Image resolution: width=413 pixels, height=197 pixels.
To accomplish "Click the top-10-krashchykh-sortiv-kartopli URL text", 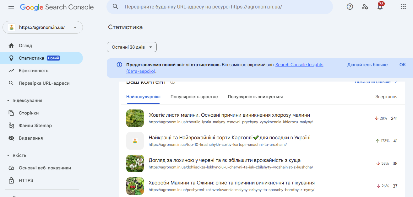I will (218, 145).
